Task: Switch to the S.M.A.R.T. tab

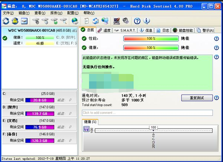Action: coord(125,30)
